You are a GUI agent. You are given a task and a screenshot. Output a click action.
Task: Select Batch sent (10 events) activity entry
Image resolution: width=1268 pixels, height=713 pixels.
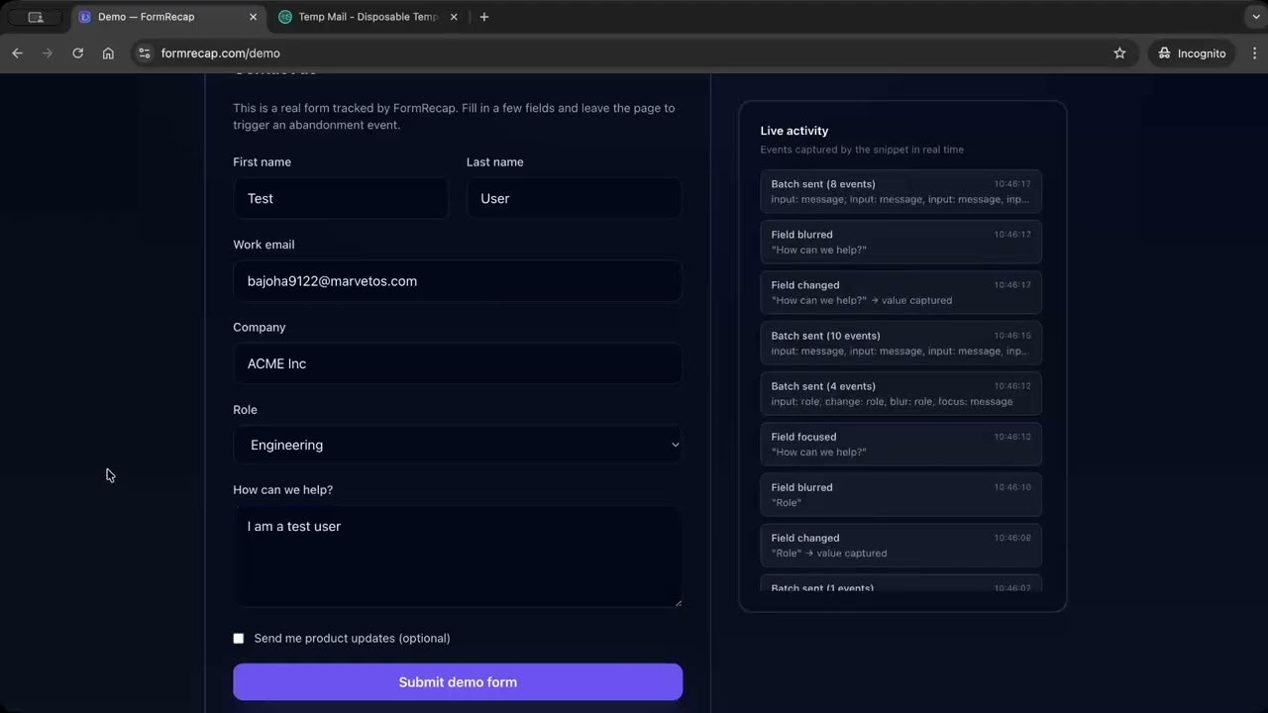pyautogui.click(x=900, y=343)
